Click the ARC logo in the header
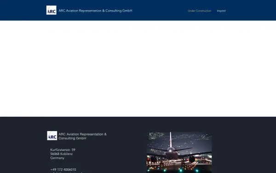The width and height of the screenshot is (276, 173). click(x=52, y=10)
